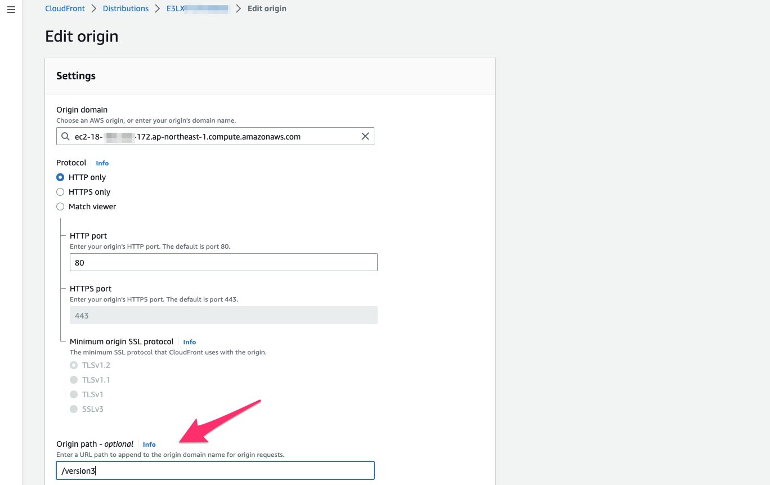This screenshot has width=770, height=485.
Task: Click the Edit origin breadcrumb item
Action: [267, 8]
